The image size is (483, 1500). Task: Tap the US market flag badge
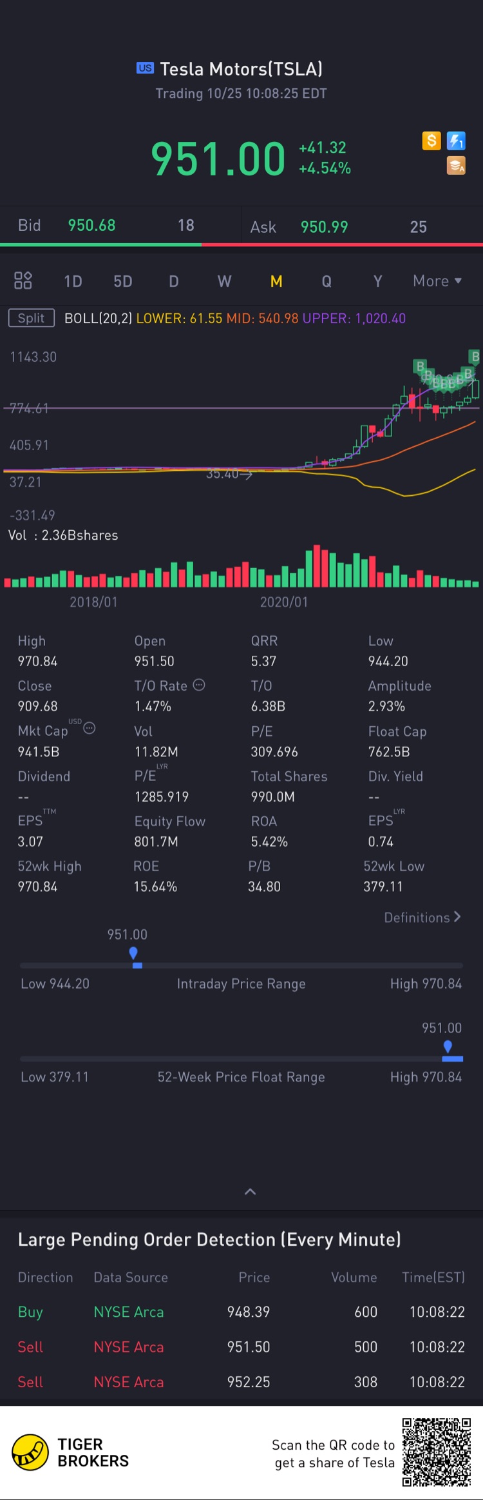coord(145,68)
